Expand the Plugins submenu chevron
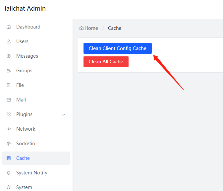This screenshot has height=191, width=223. (64, 114)
